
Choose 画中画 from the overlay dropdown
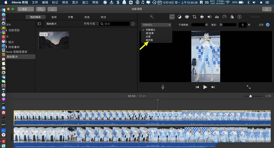click(x=149, y=40)
